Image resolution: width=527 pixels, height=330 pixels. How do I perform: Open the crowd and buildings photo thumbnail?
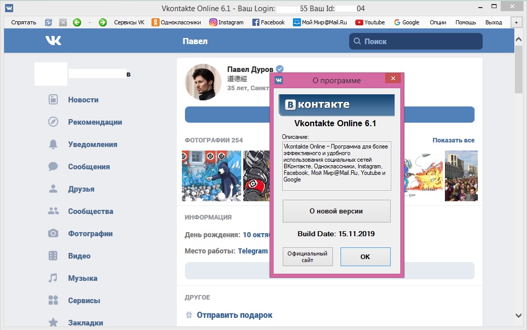pos(461,176)
